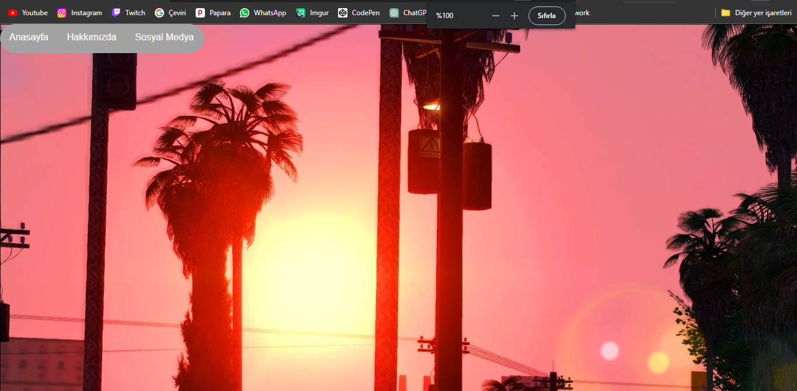Open the Instagram bookmark

point(79,12)
